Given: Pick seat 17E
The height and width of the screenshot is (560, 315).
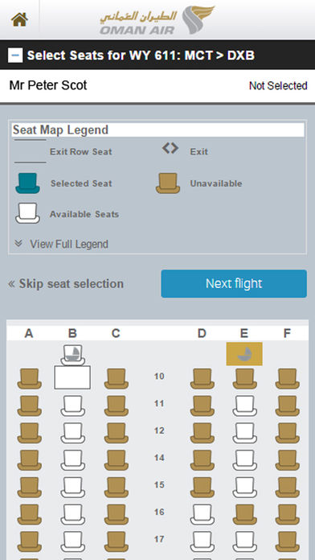Looking at the screenshot, I should pyautogui.click(x=245, y=541).
